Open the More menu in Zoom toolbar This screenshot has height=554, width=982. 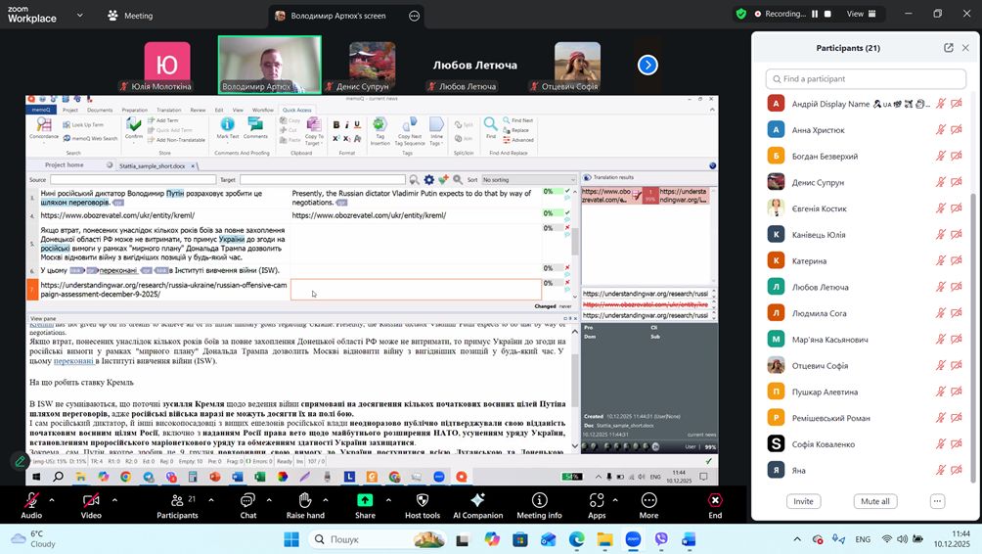click(648, 499)
